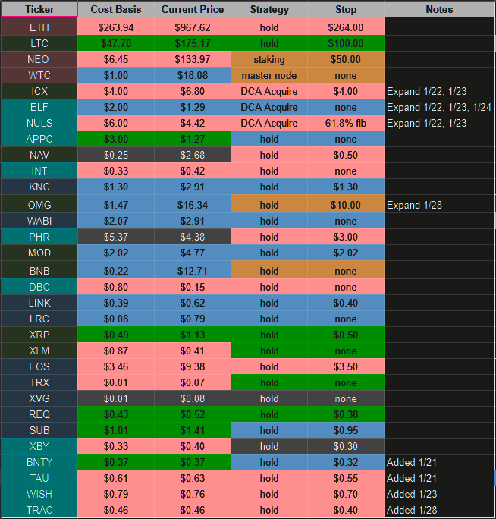Click the OMG current price $16.34
Screen dimensions: 496x519
pyautogui.click(x=193, y=205)
